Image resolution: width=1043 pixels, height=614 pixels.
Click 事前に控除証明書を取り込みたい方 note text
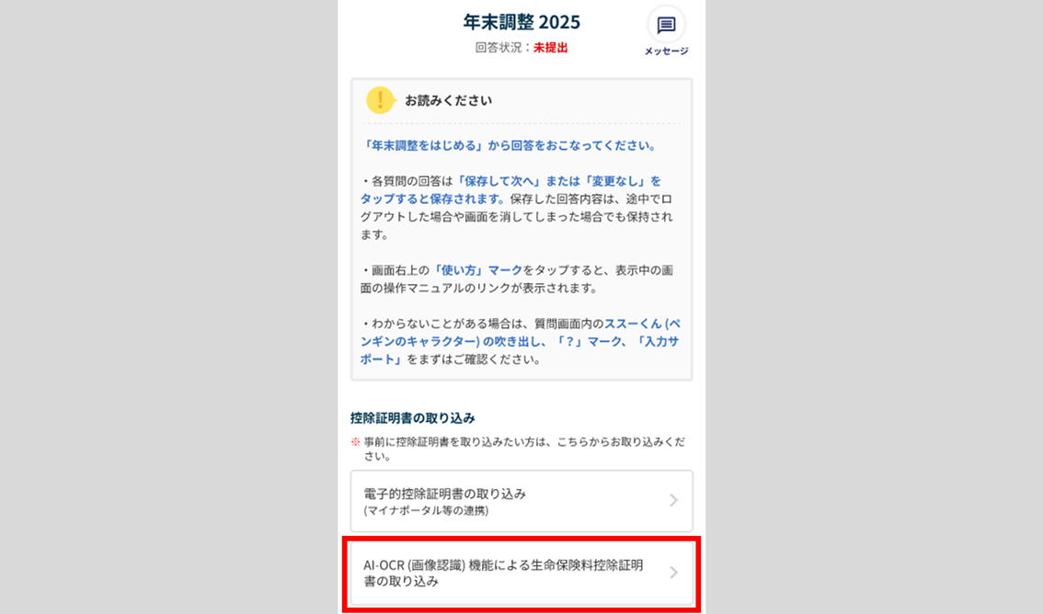524,449
